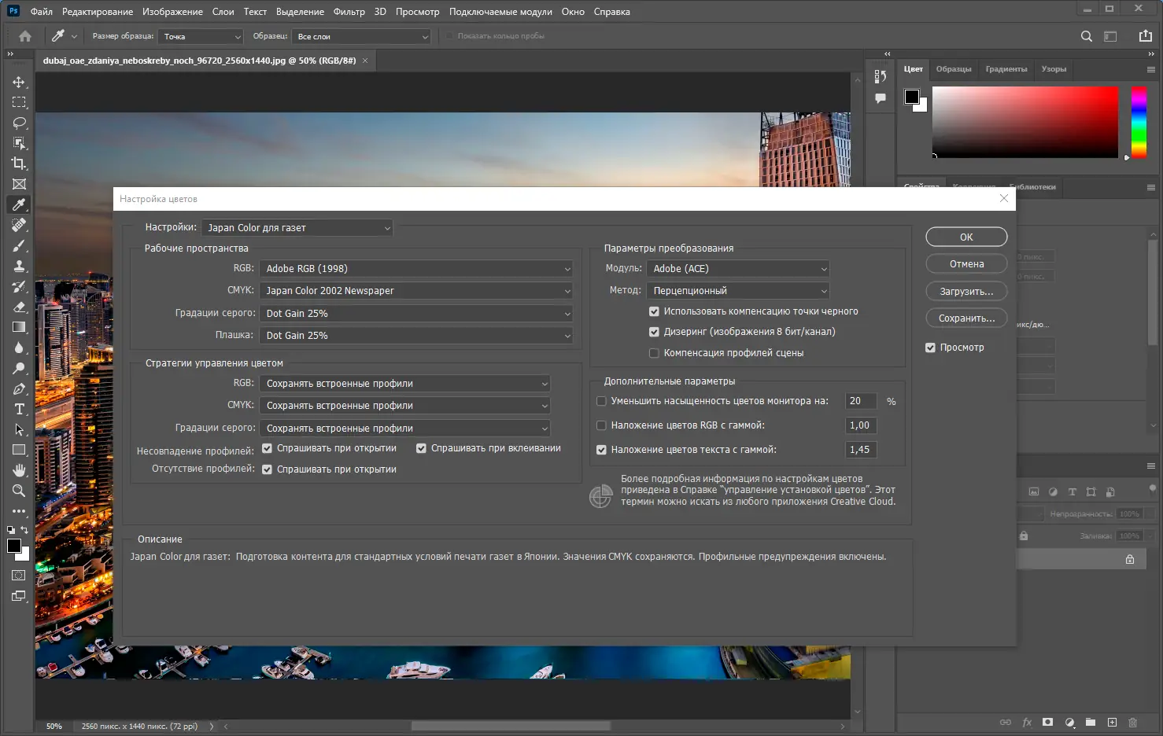Toggle Наложение цветов RGB с гаммой checkbox
Viewport: 1163px width, 736px height.
(x=602, y=425)
